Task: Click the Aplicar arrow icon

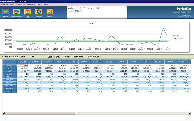Action: point(6,12)
